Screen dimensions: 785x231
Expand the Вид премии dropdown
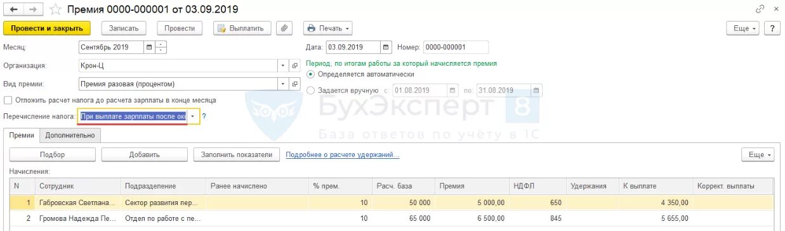point(283,84)
